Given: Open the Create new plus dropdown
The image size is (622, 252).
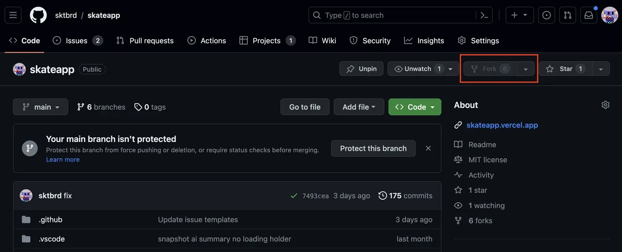Looking at the screenshot, I should coord(519,15).
